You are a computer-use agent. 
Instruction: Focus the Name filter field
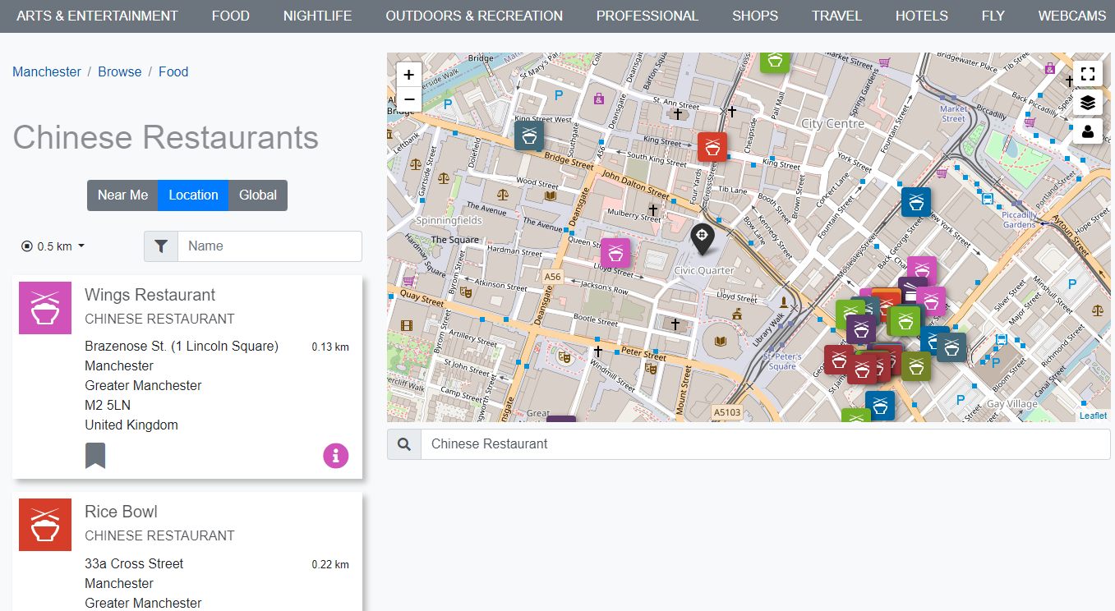pyautogui.click(x=270, y=246)
